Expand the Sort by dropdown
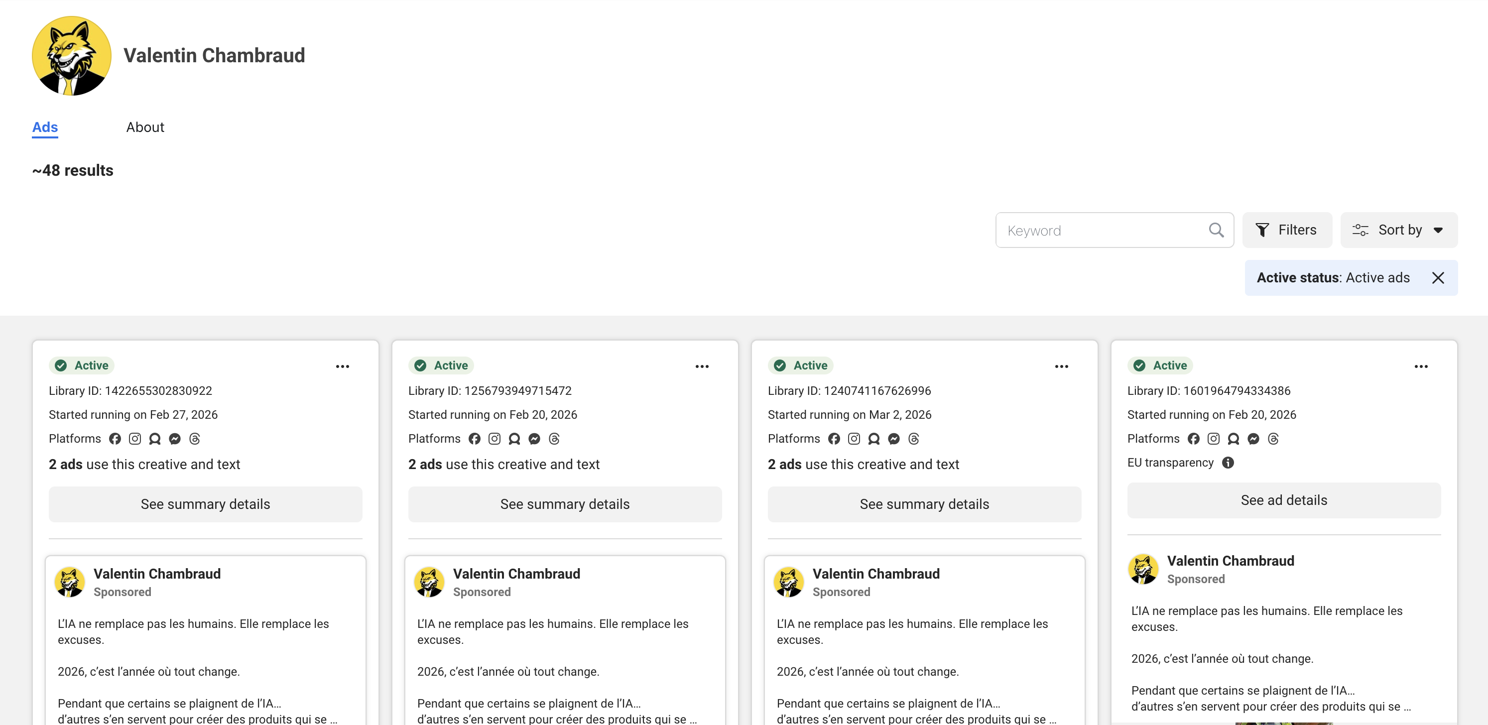The image size is (1488, 725). 1398,230
